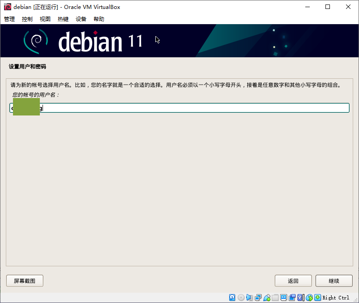
Task: Proceed with the 继续 button
Action: coord(334,281)
